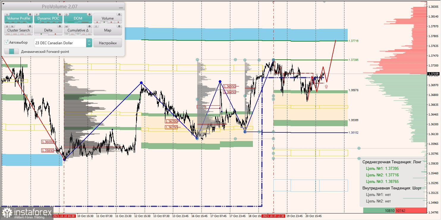
Task: Click Цель №2: 1.37716 in info panel
Action: (382, 175)
